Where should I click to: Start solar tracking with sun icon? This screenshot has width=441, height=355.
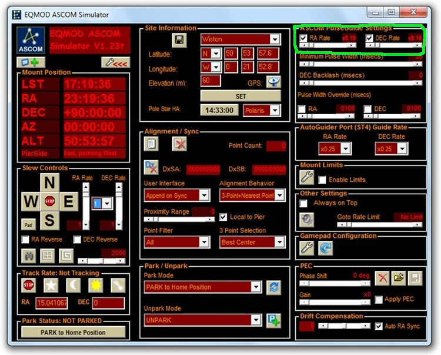(x=96, y=285)
